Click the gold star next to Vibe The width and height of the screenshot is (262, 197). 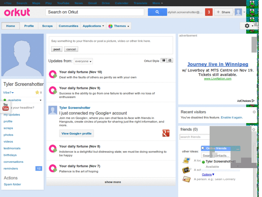37,92
